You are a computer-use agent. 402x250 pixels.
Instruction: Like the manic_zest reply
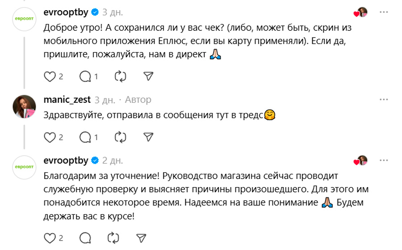[x=50, y=137]
